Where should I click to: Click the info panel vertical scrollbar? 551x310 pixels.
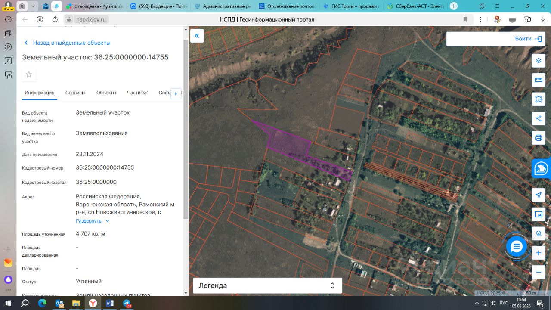[x=186, y=129]
